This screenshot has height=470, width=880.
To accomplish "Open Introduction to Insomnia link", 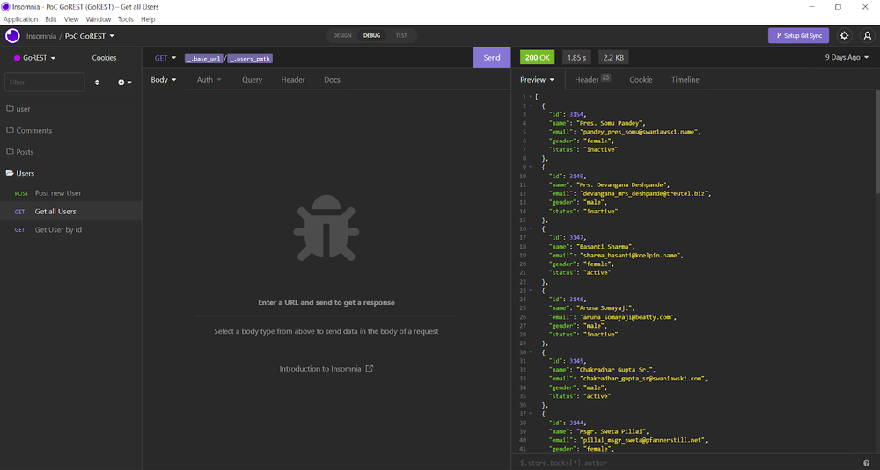I will pos(326,369).
